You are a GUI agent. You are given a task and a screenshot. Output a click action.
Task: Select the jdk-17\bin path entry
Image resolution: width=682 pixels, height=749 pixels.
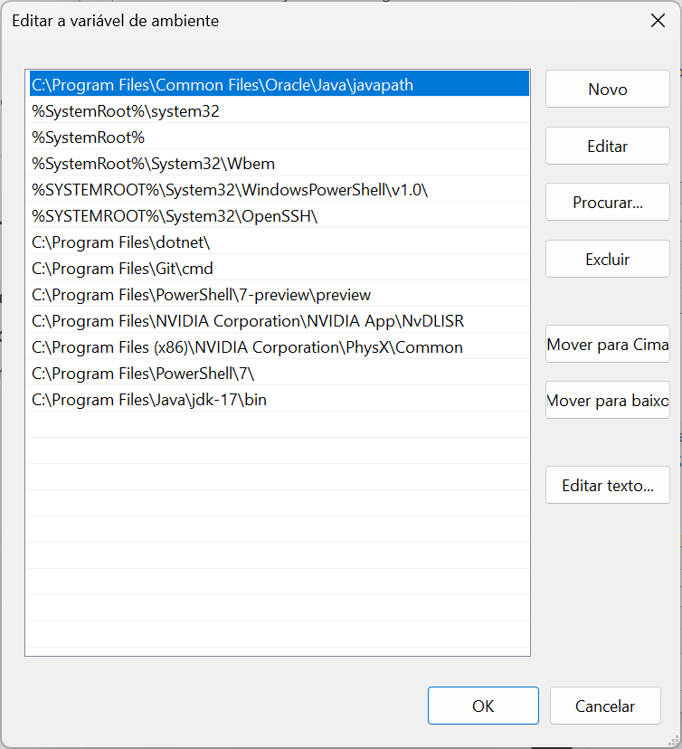coord(149,400)
